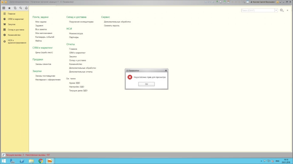Open Сменить пароль link

pyautogui.click(x=112, y=26)
